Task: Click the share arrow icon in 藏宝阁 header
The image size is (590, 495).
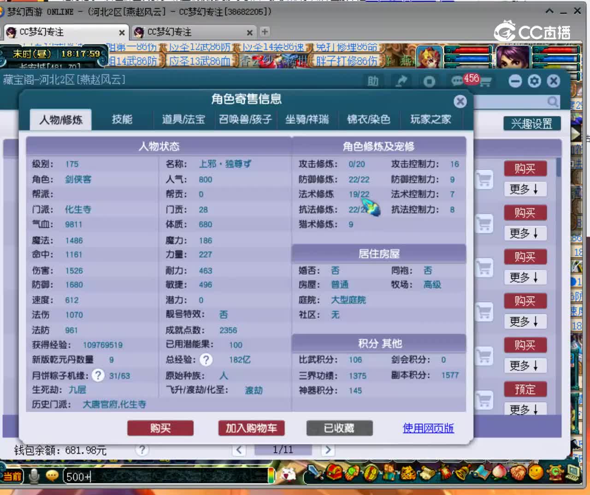Action: [401, 82]
